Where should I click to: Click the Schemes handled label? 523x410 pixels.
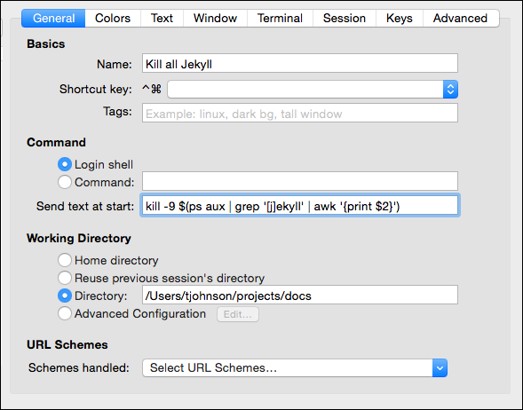click(x=79, y=367)
